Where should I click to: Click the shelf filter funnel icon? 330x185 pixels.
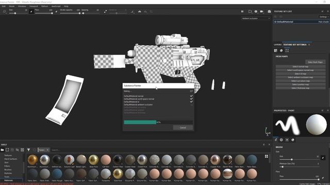(28, 150)
